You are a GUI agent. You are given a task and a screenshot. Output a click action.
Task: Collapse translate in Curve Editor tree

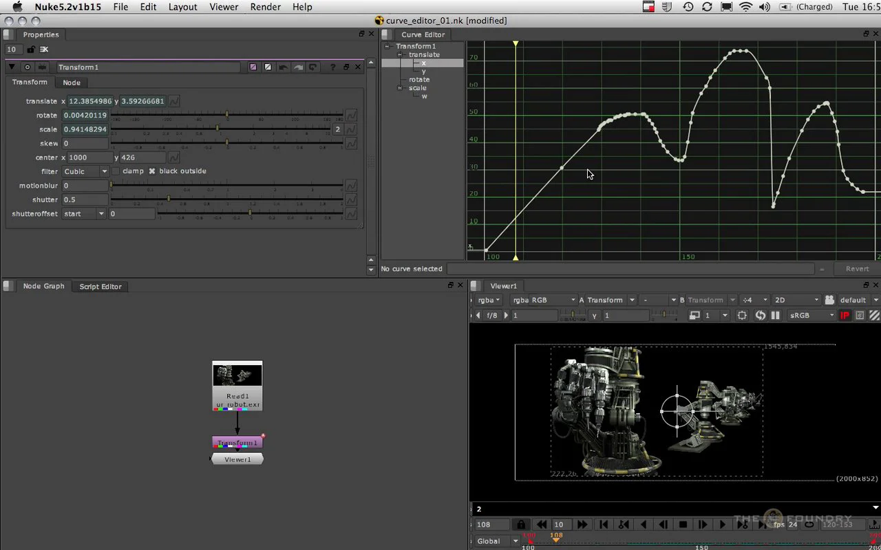399,54
